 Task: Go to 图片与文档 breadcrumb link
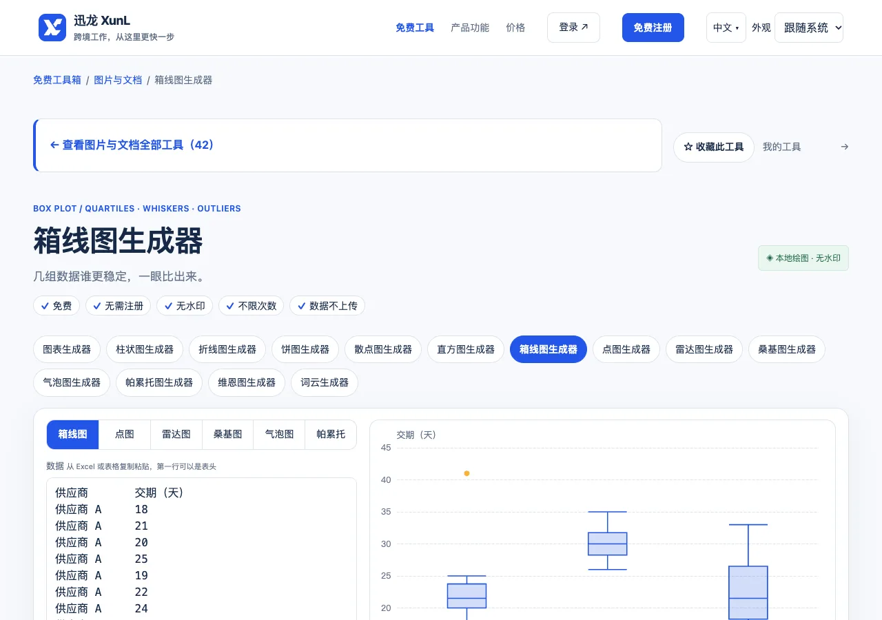click(x=118, y=80)
